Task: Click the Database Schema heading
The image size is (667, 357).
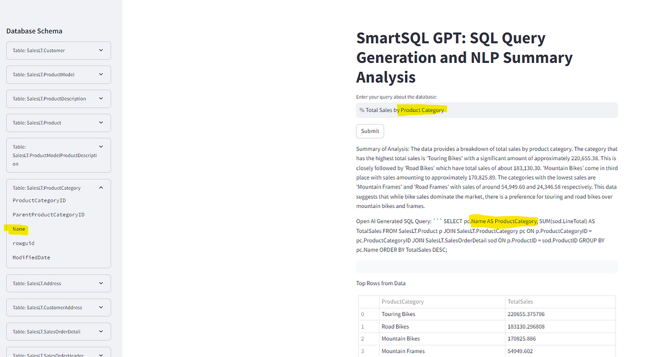Action: coord(34,31)
